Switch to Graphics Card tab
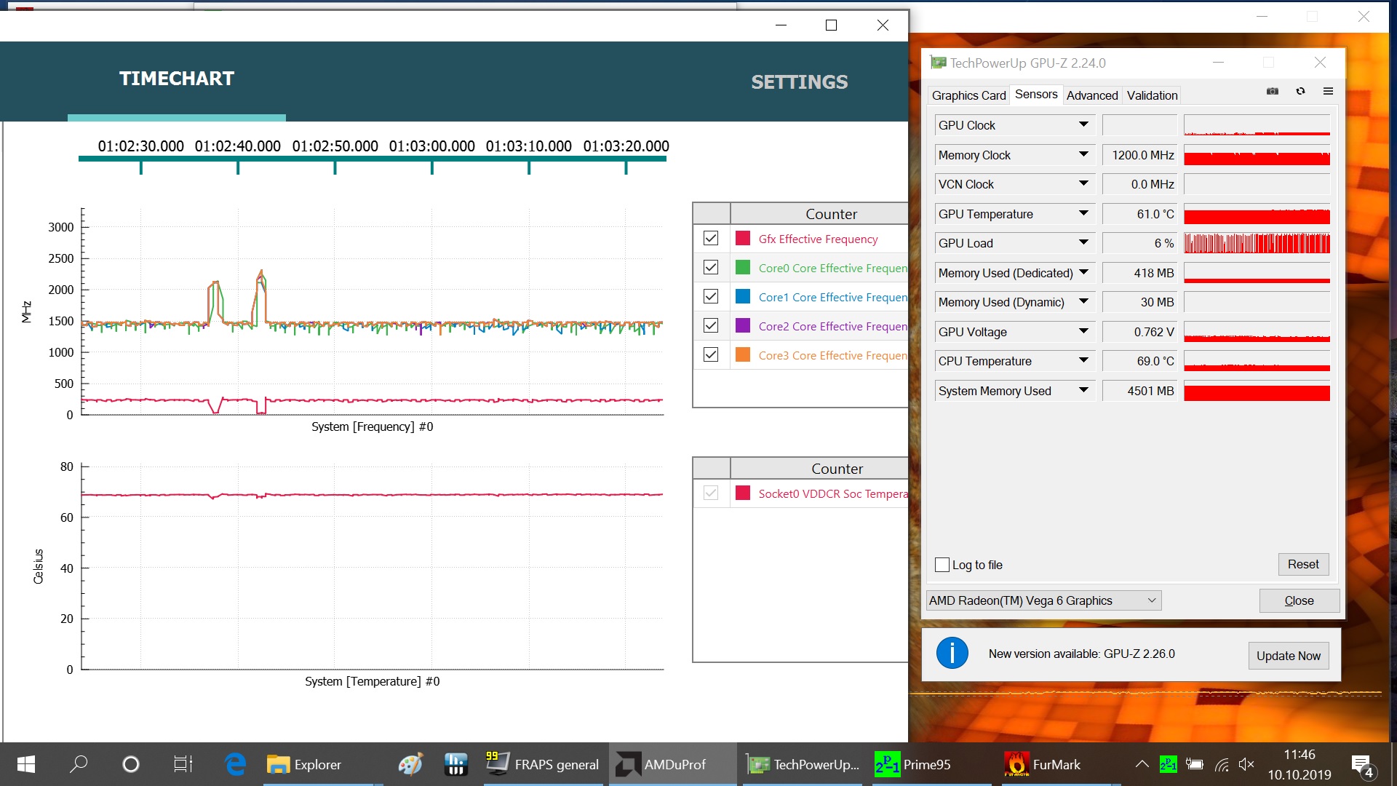The height and width of the screenshot is (786, 1397). [x=968, y=95]
